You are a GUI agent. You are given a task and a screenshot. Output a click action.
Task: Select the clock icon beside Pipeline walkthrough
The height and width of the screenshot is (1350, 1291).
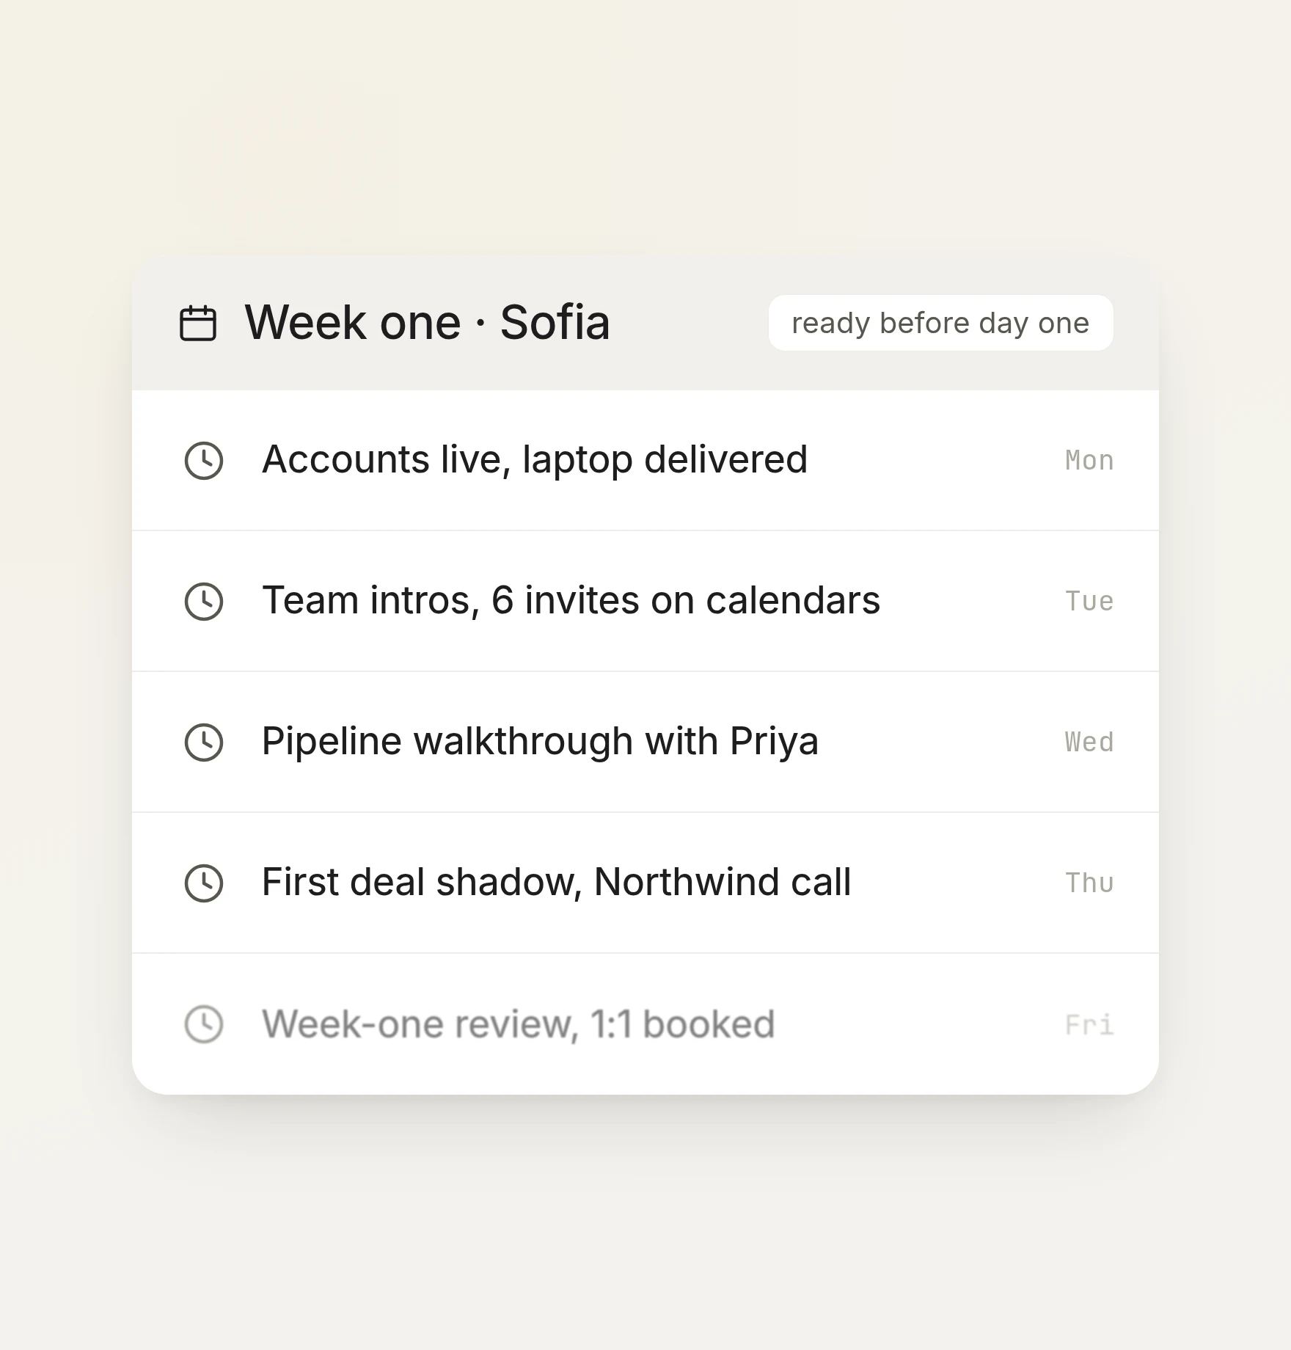click(x=204, y=742)
